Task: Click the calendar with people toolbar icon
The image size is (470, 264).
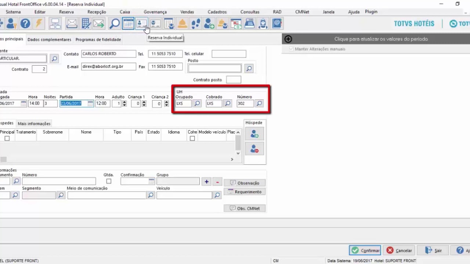Action: (x=169, y=23)
